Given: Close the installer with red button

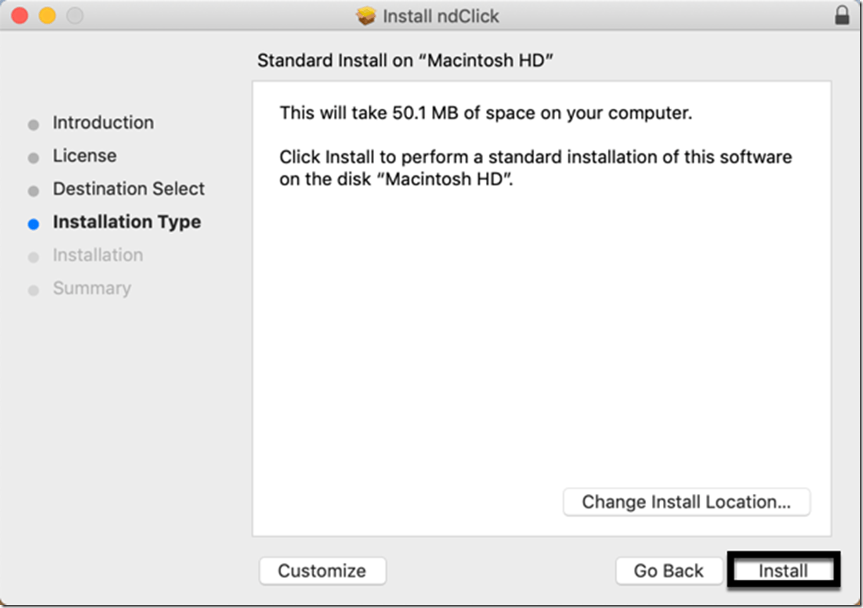Looking at the screenshot, I should pos(20,15).
